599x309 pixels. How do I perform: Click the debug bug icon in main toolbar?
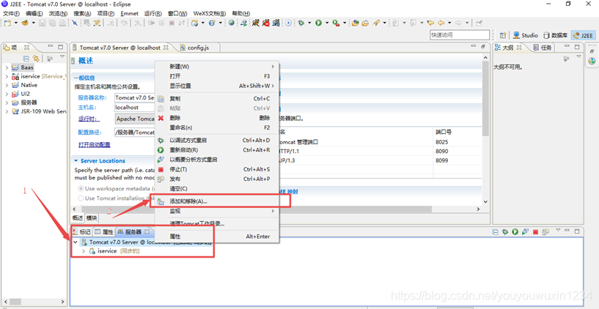pyautogui.click(x=301, y=23)
